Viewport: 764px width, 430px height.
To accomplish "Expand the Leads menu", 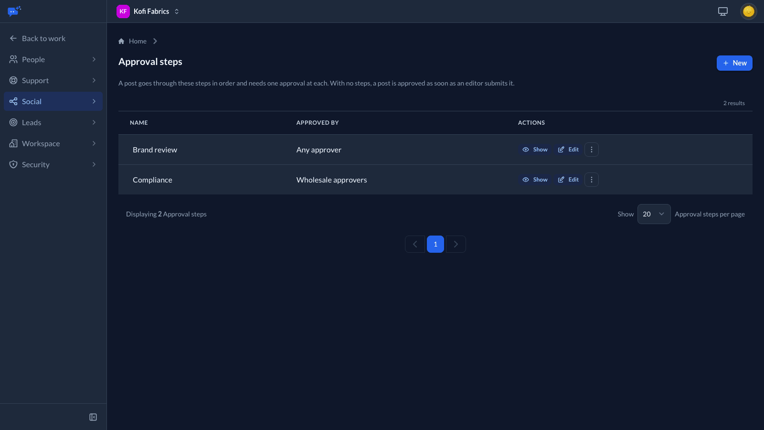I will 53,122.
